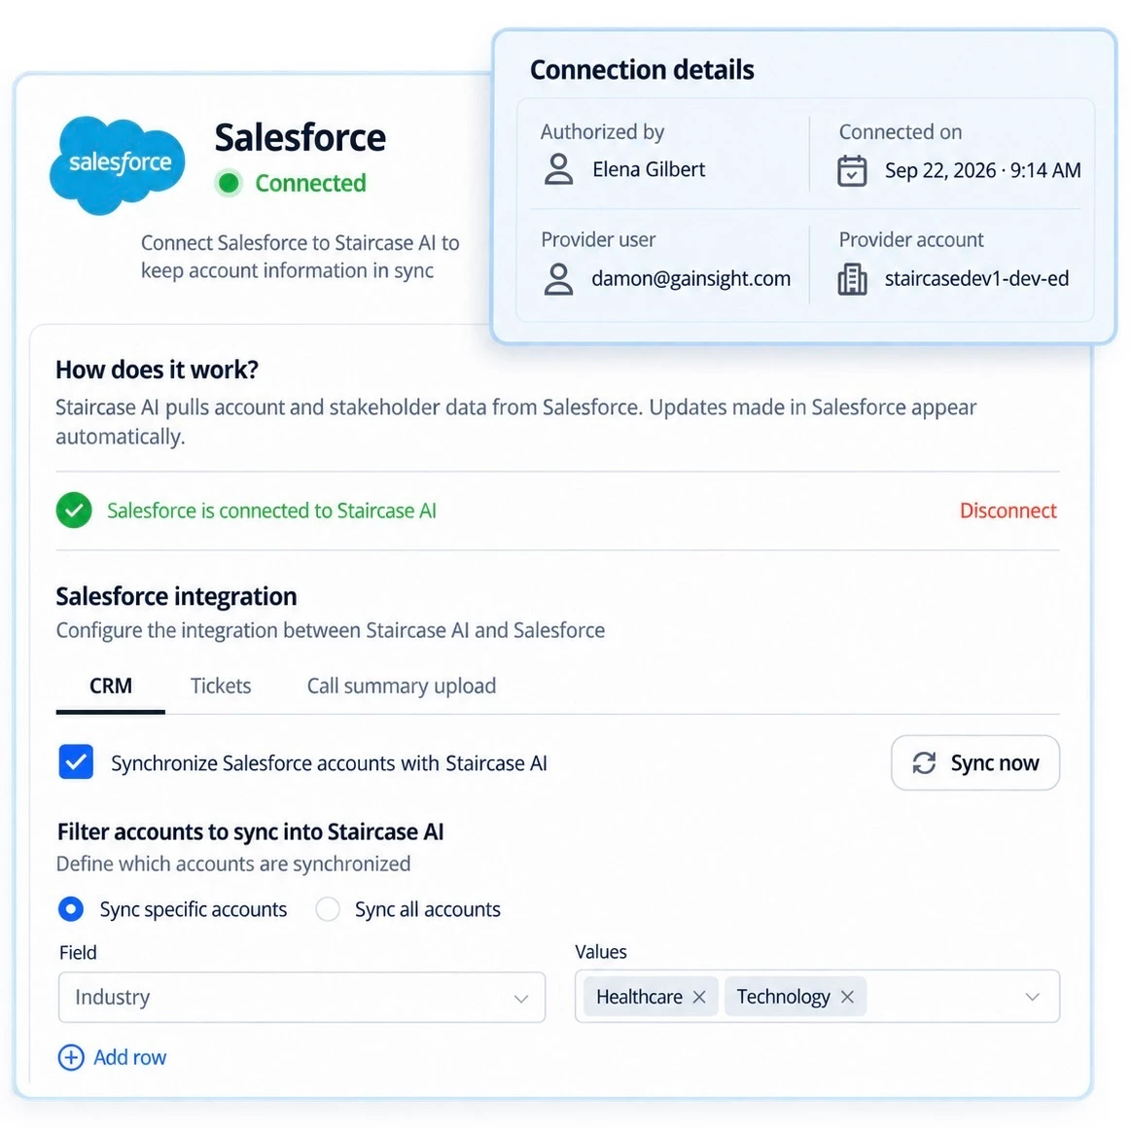The width and height of the screenshot is (1132, 1129).
Task: Select the CRM tab
Action: pyautogui.click(x=111, y=686)
